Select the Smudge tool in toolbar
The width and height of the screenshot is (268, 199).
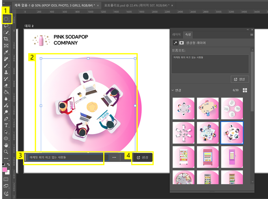(6, 105)
